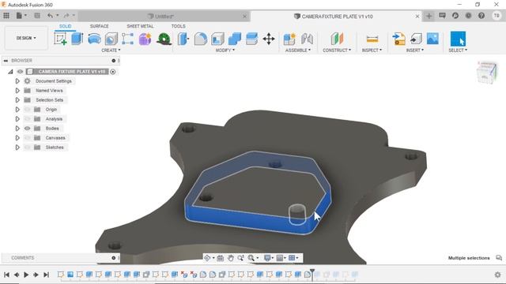Image resolution: width=506 pixels, height=284 pixels.
Task: Select the Press Pull tool
Action: (183, 39)
